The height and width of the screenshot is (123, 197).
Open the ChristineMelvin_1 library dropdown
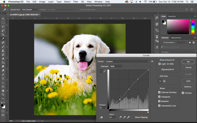pyautogui.click(x=174, y=42)
